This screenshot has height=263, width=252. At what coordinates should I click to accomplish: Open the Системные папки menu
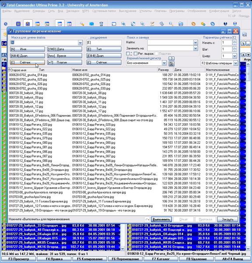point(104,11)
